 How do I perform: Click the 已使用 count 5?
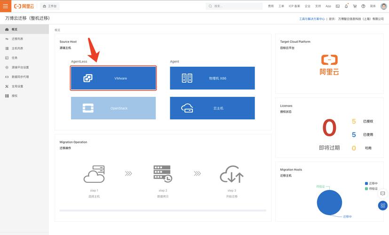[354, 134]
